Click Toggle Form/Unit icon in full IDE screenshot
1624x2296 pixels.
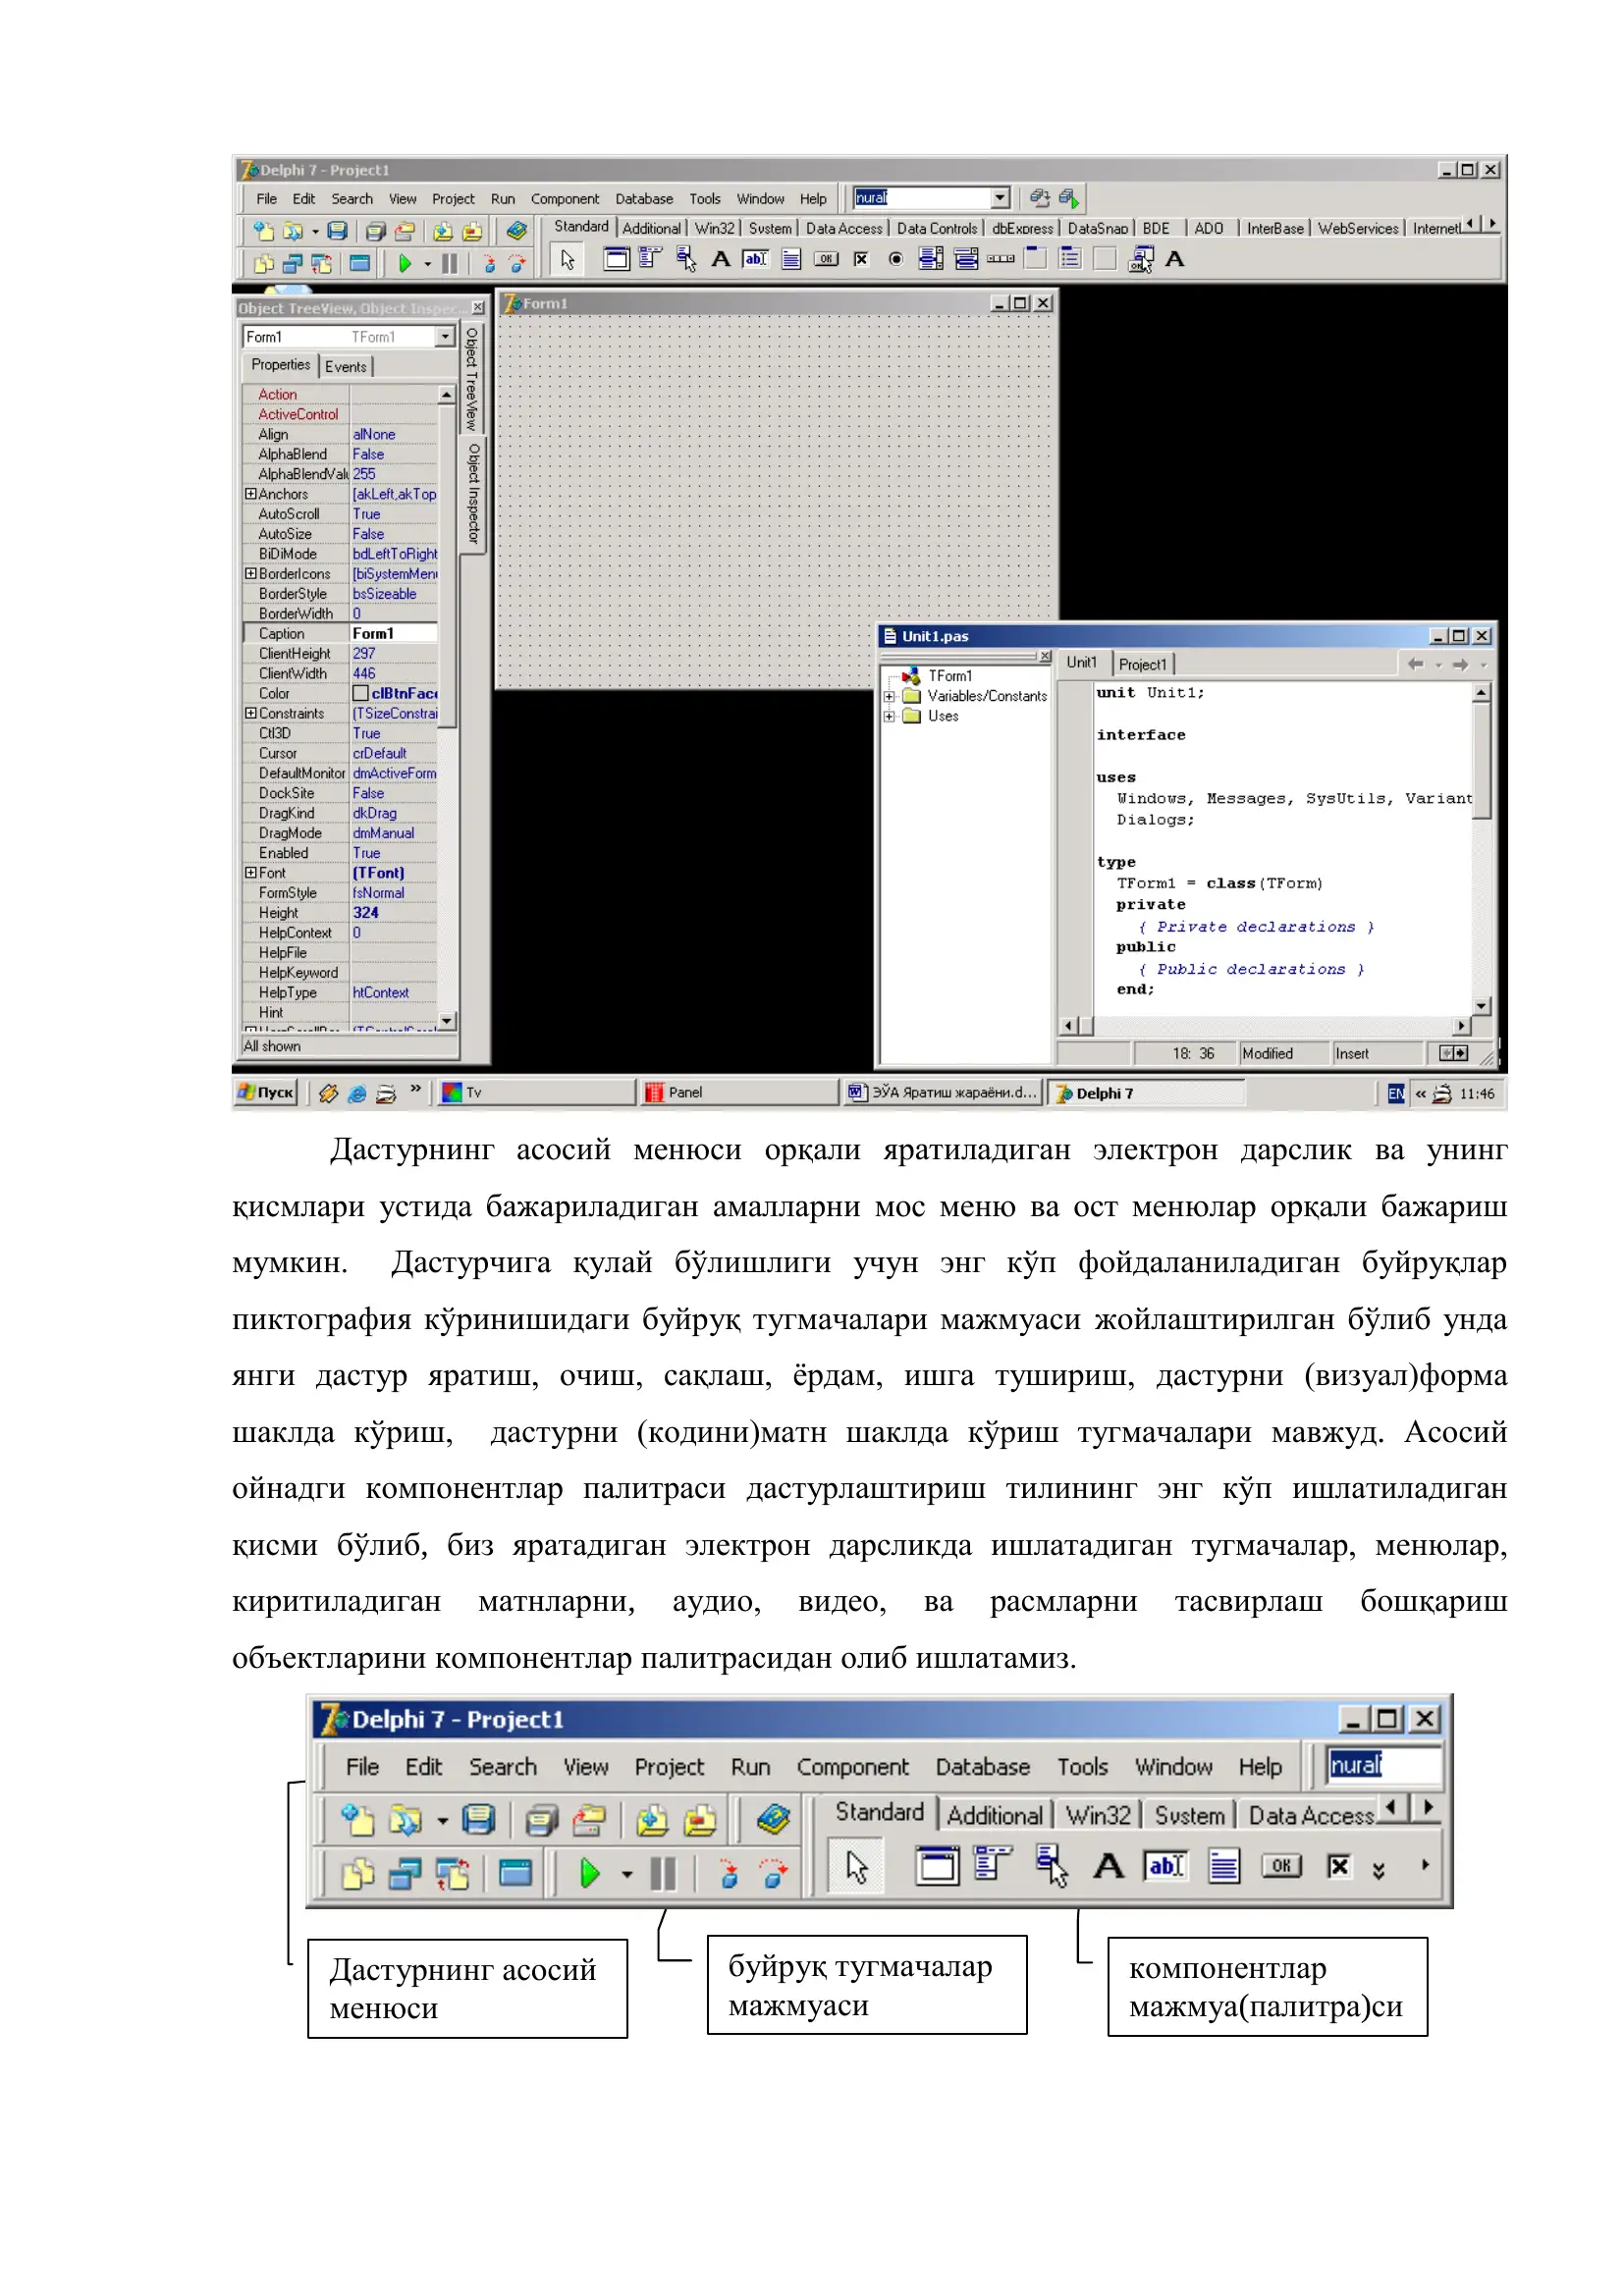321,264
